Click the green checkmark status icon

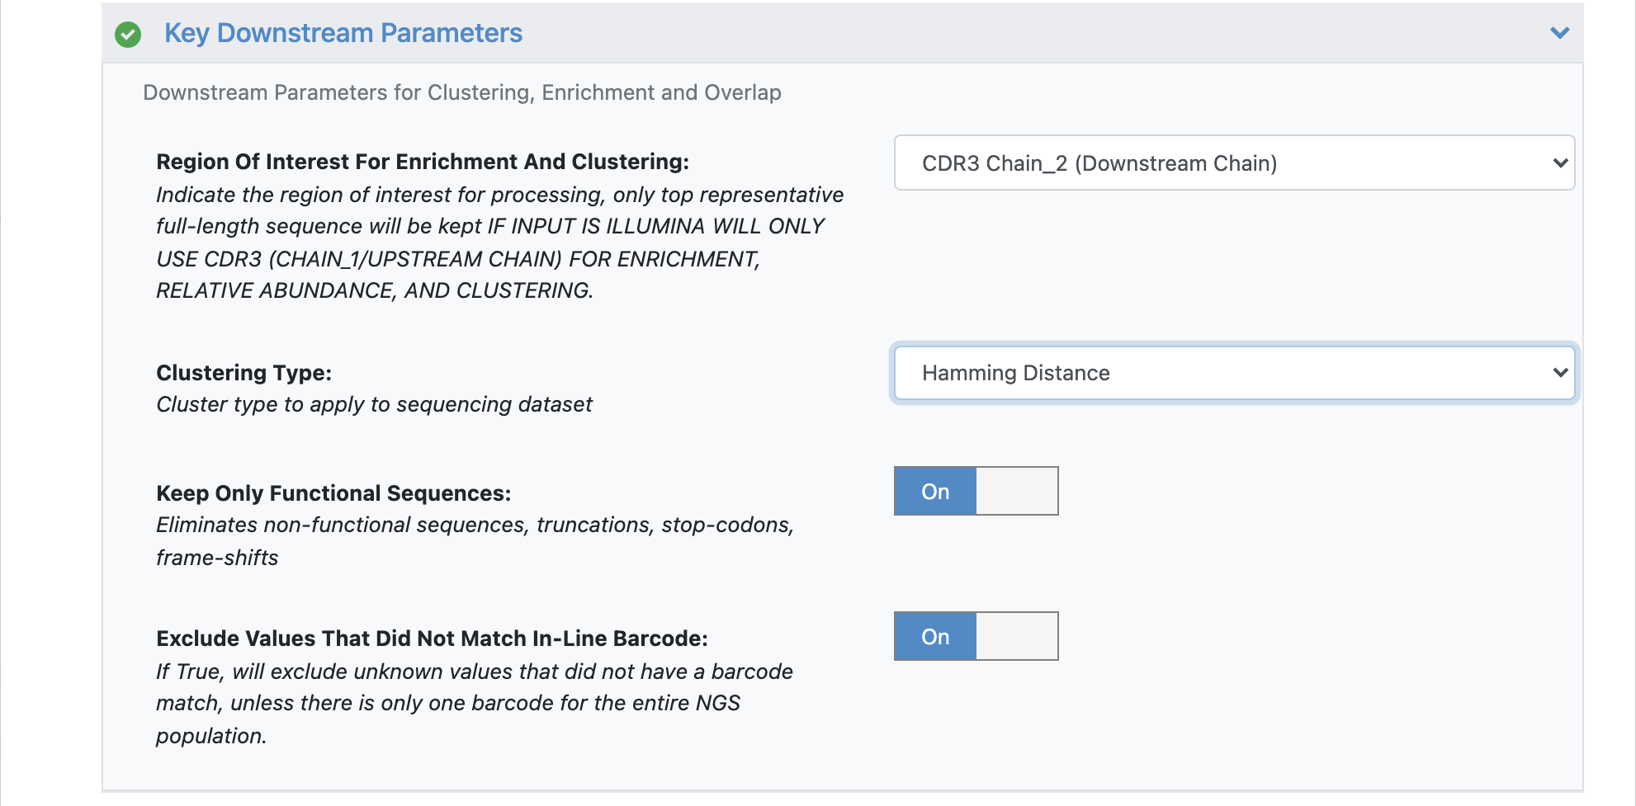click(x=128, y=35)
